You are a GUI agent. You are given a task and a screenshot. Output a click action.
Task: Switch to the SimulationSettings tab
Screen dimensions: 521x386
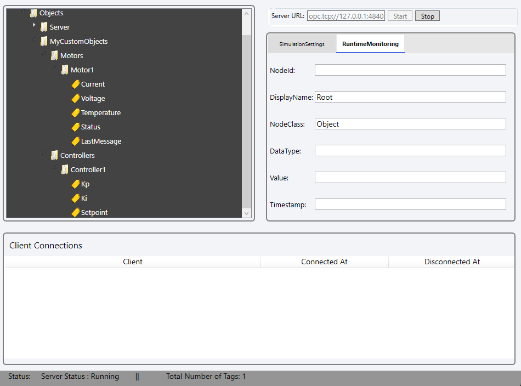click(302, 44)
